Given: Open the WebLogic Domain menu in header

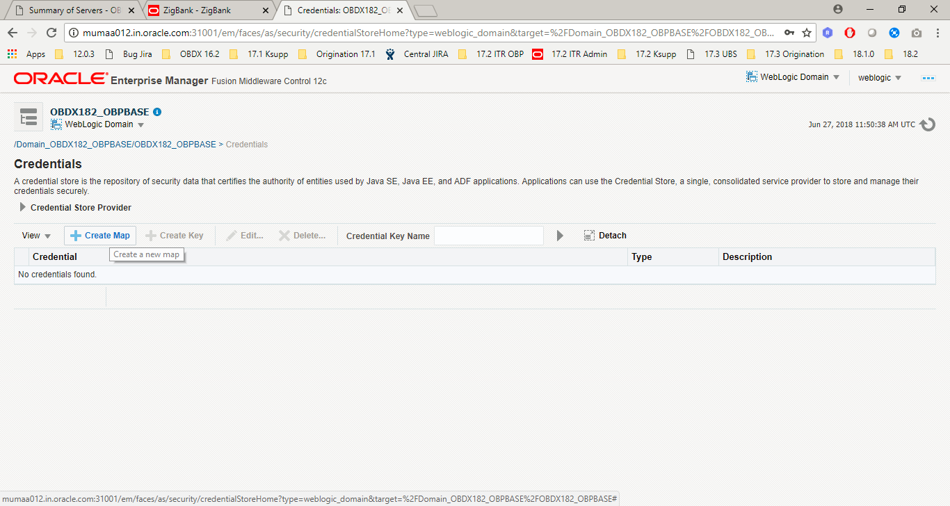Looking at the screenshot, I should pos(793,77).
